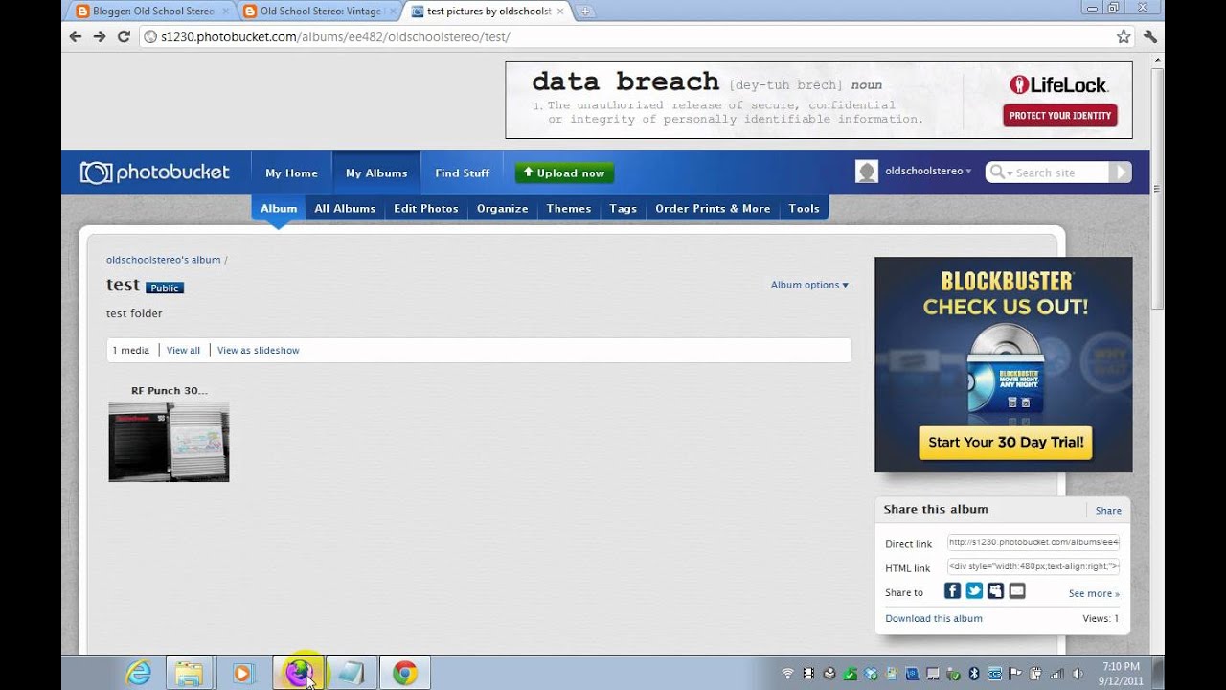
Task: Switch to Old School Stereo: Vintage tab
Action: coord(319,11)
